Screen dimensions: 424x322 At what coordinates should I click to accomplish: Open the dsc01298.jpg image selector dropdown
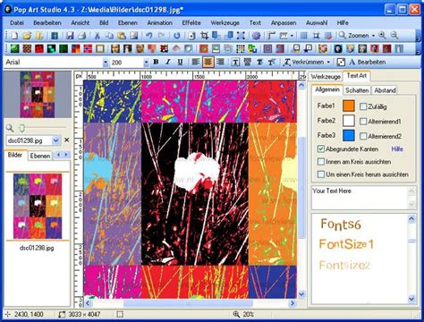[x=56, y=140]
